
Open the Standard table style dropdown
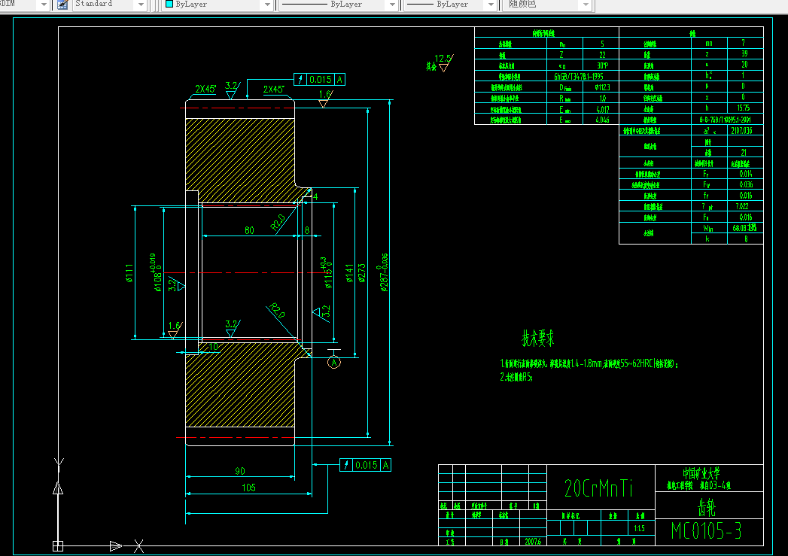point(141,5)
